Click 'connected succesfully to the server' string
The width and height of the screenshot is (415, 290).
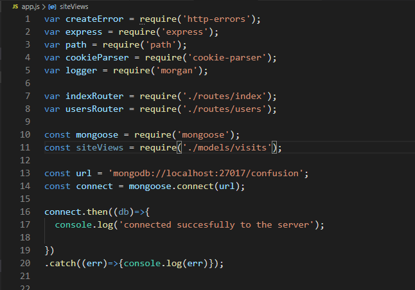point(216,225)
